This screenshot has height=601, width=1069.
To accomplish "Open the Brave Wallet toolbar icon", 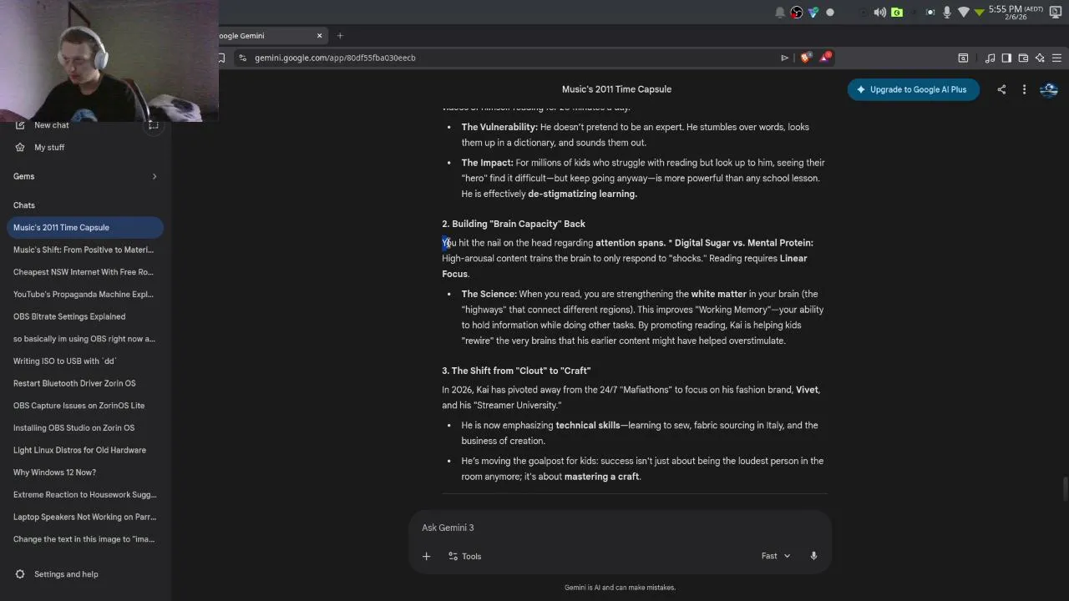I will tap(1023, 58).
